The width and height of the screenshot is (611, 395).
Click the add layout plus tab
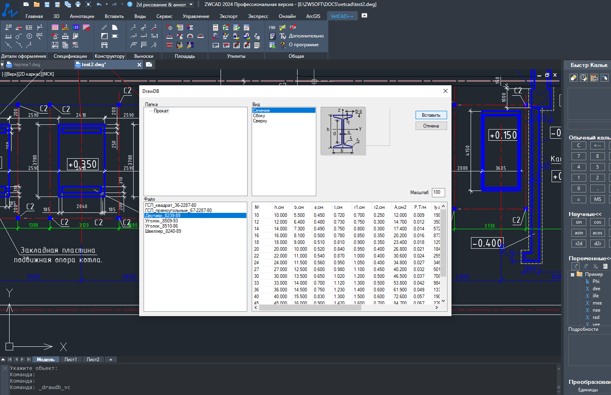(x=110, y=360)
